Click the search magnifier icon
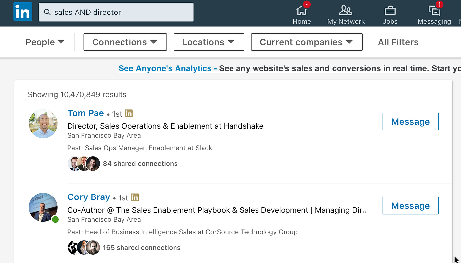Image resolution: width=461 pixels, height=263 pixels. [x=47, y=12]
